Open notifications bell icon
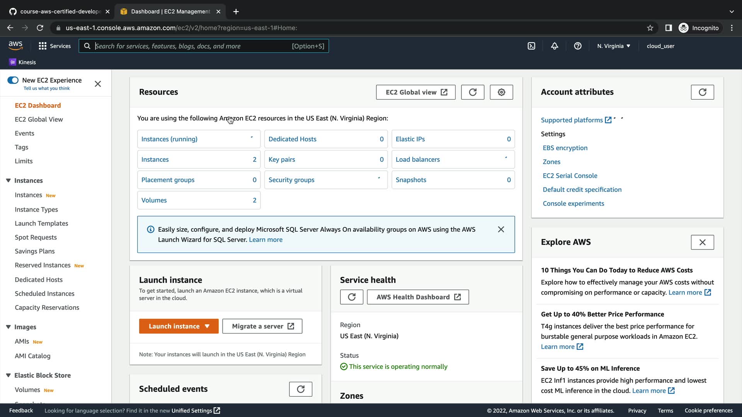 click(x=555, y=46)
